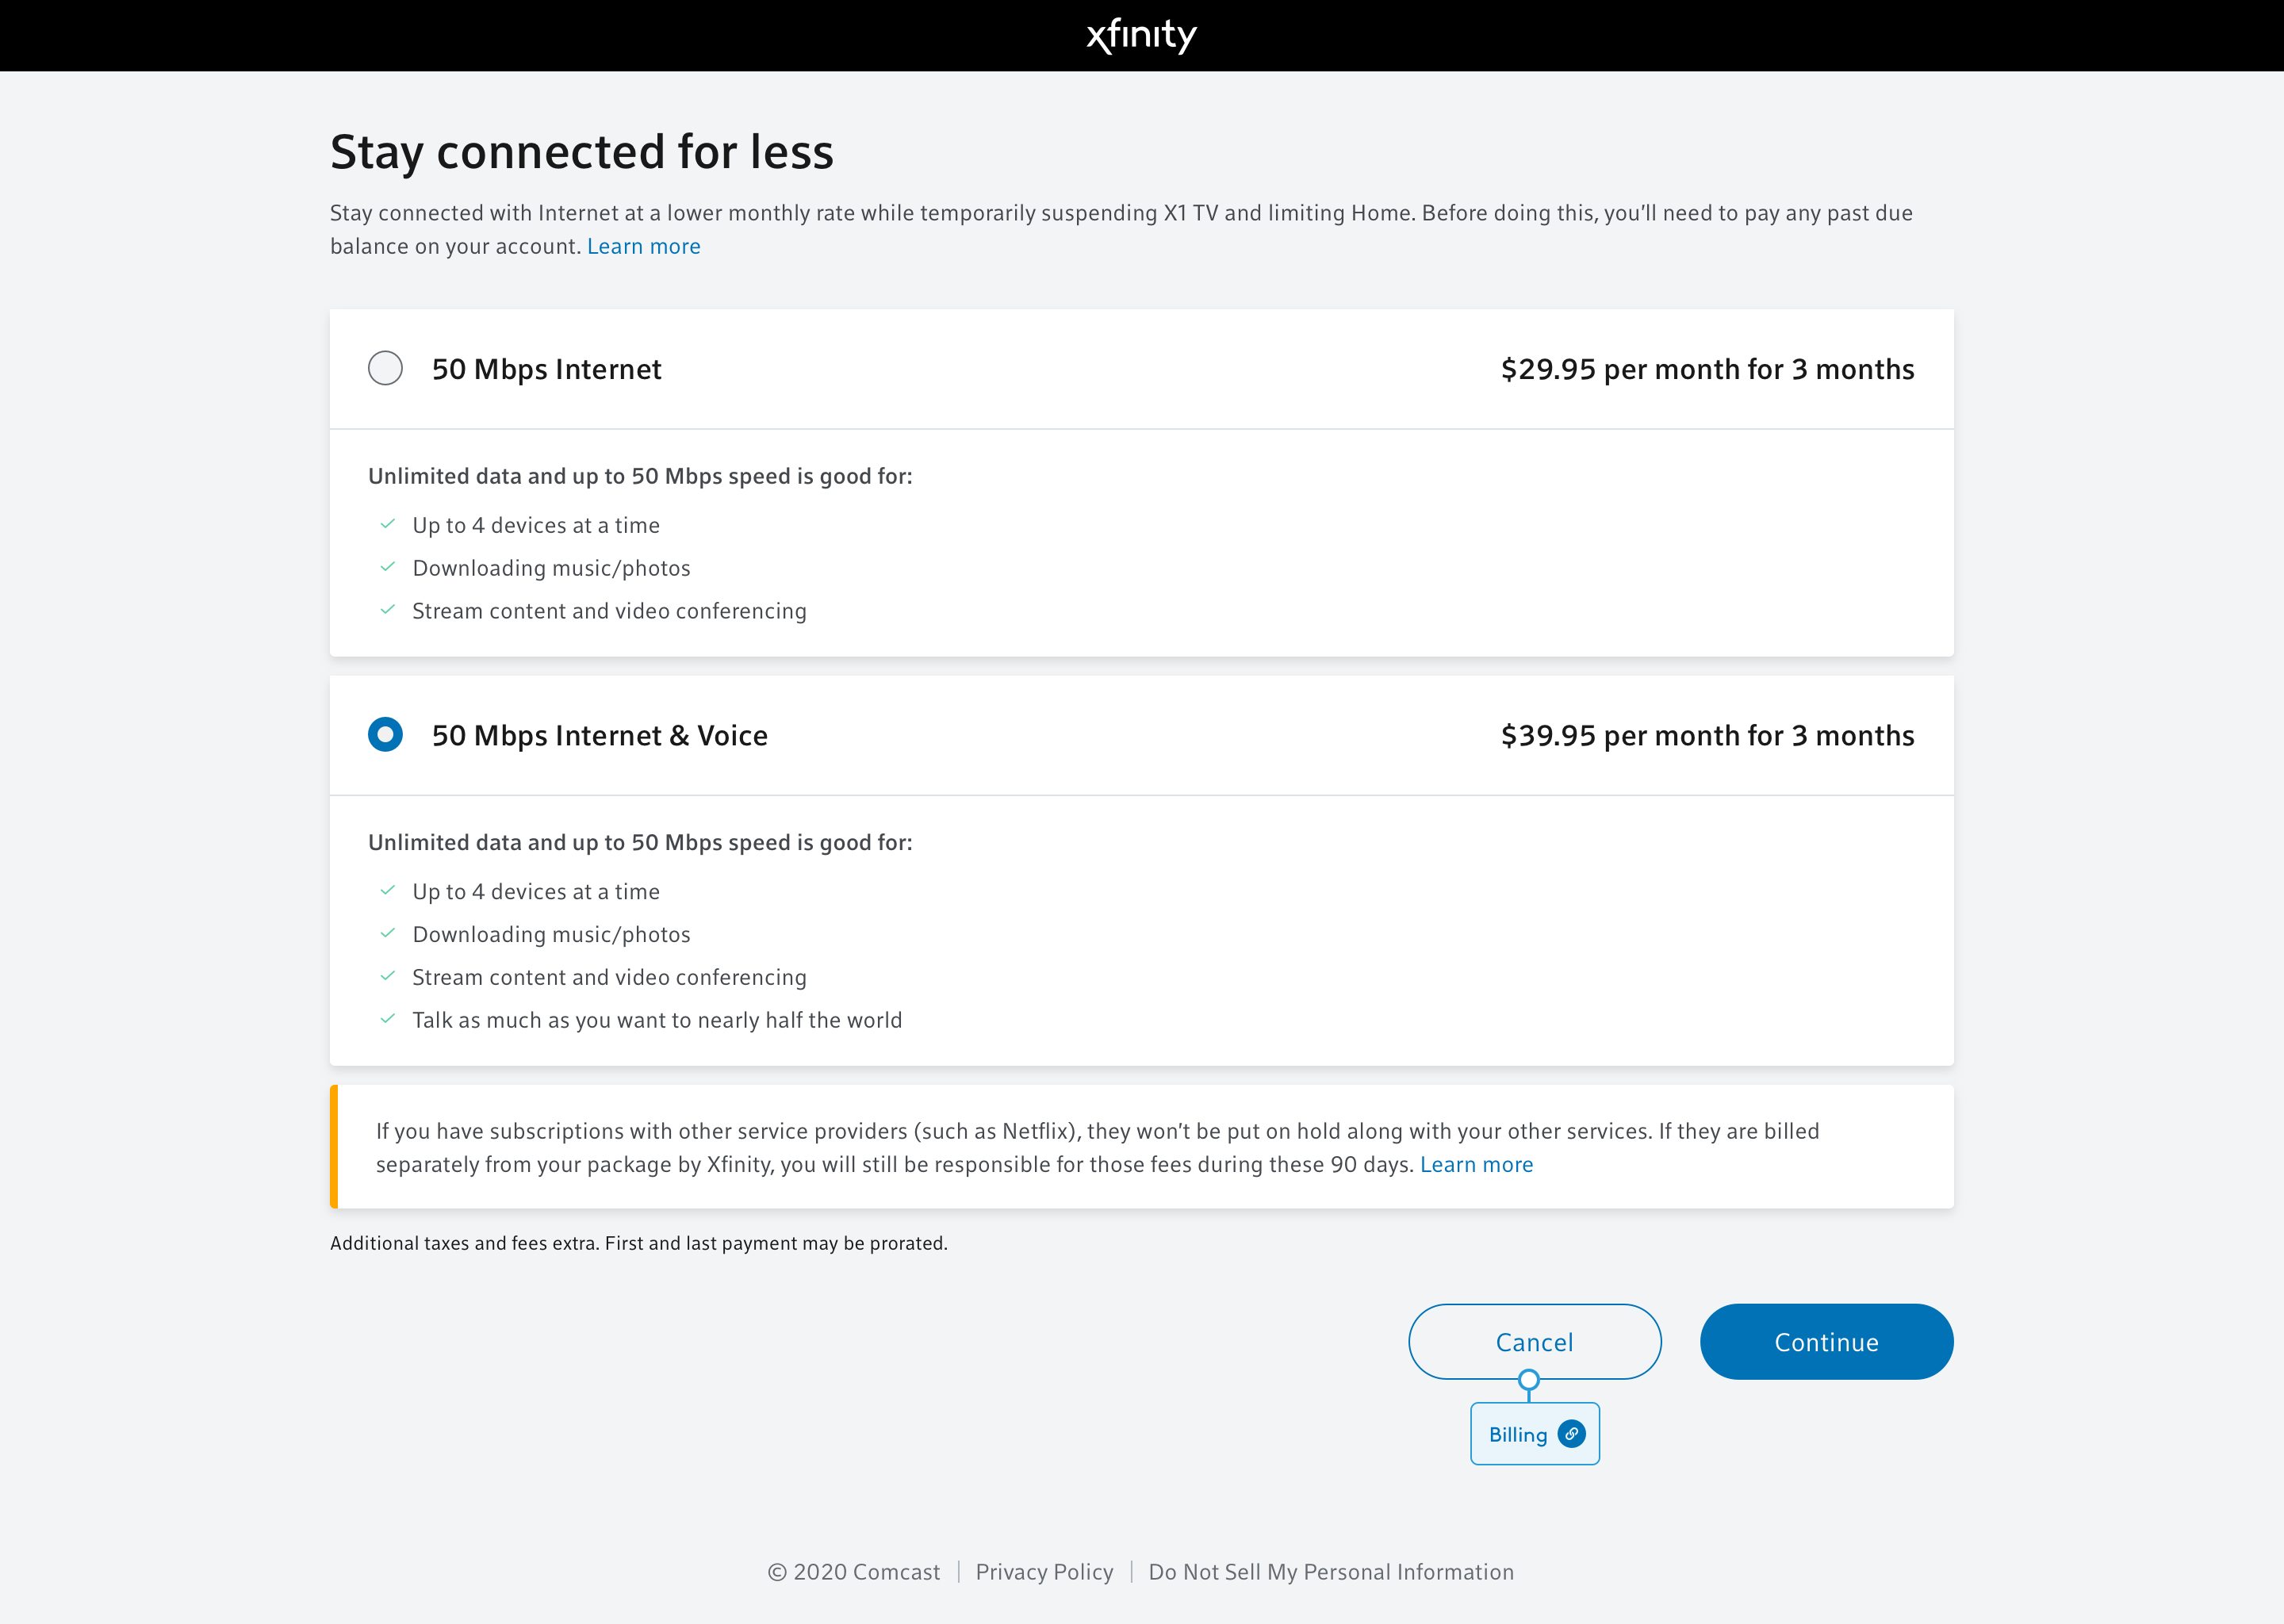
Task: Click the 'Stay connected for less' heading
Action: (x=581, y=152)
